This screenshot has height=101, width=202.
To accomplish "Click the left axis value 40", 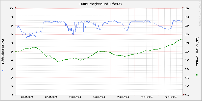I will (x=12, y=60).
